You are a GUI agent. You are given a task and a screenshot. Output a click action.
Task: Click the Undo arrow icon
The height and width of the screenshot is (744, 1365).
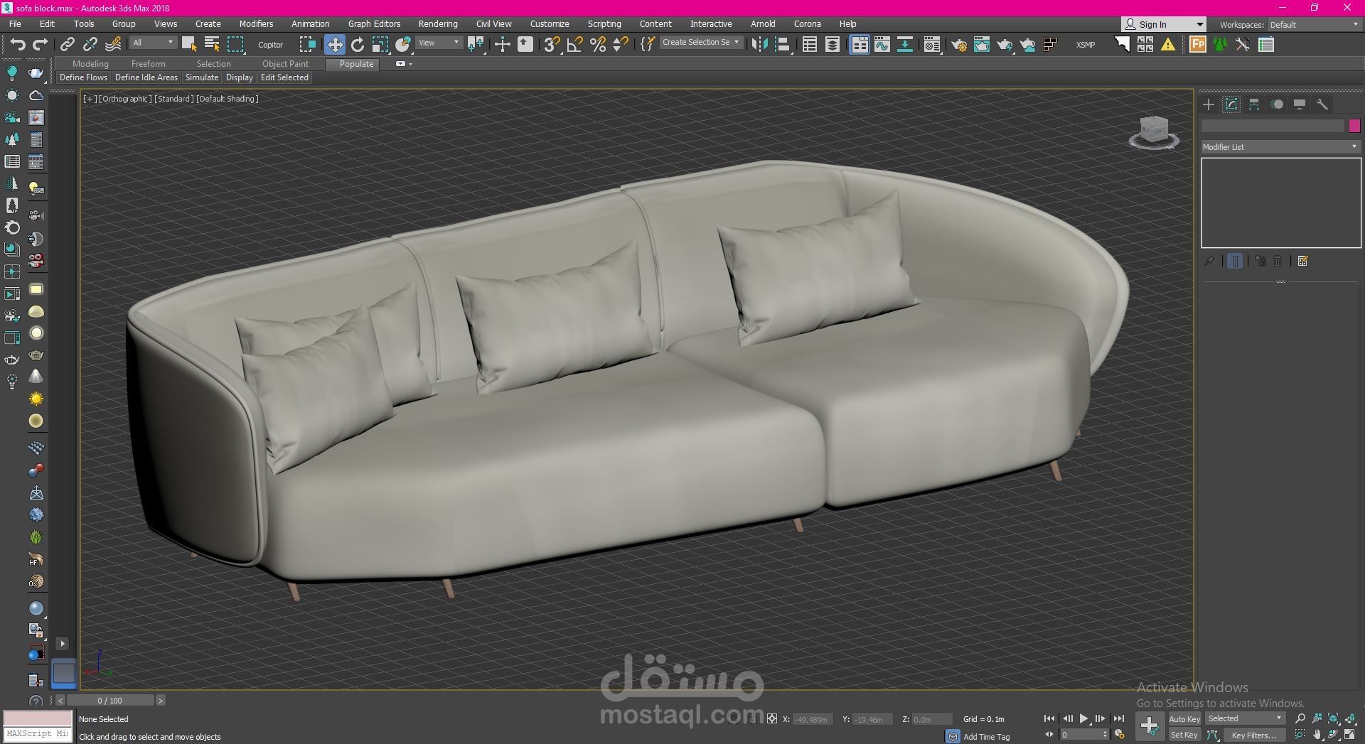[18, 45]
